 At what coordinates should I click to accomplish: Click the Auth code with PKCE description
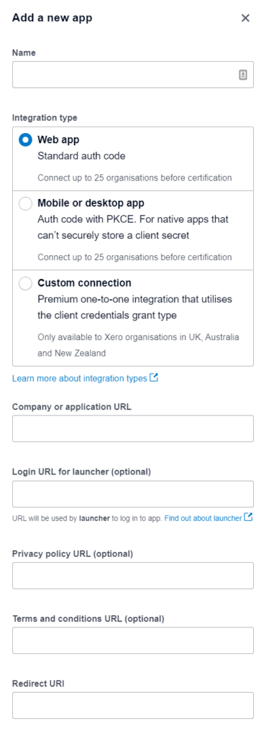pyautogui.click(x=133, y=227)
